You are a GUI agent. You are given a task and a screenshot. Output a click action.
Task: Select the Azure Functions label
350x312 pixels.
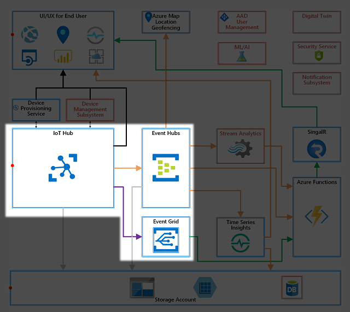(317, 182)
